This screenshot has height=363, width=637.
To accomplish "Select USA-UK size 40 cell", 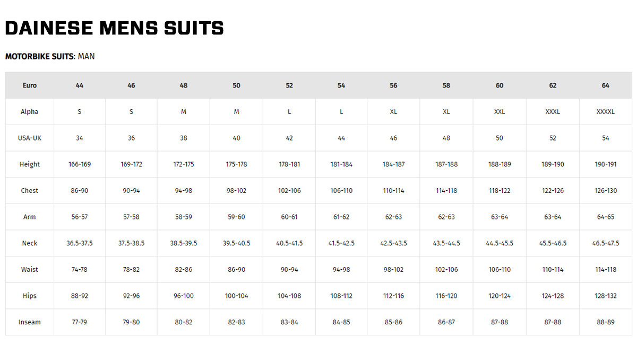I will [x=236, y=138].
